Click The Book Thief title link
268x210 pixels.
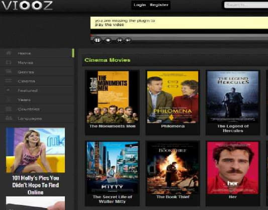pyautogui.click(x=173, y=197)
